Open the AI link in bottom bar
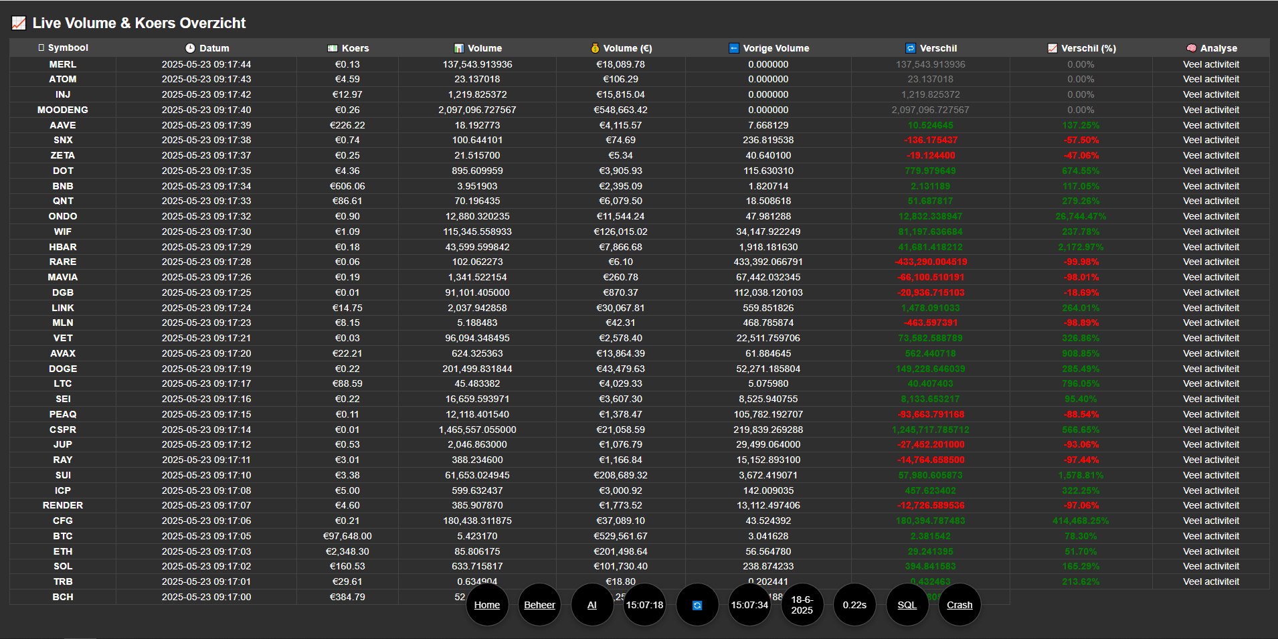The image size is (1278, 639). pos(592,605)
